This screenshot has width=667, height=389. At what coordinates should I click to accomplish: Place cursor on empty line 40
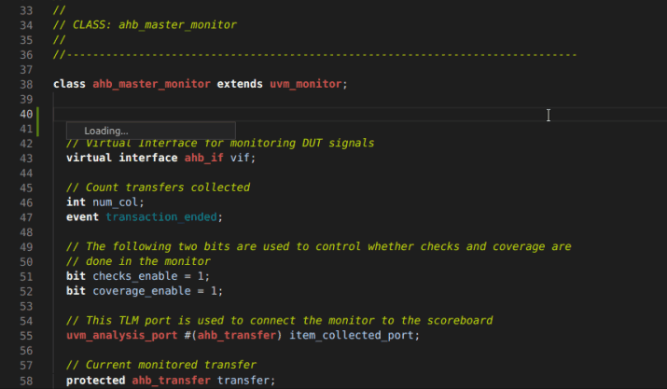pyautogui.click(x=280, y=114)
